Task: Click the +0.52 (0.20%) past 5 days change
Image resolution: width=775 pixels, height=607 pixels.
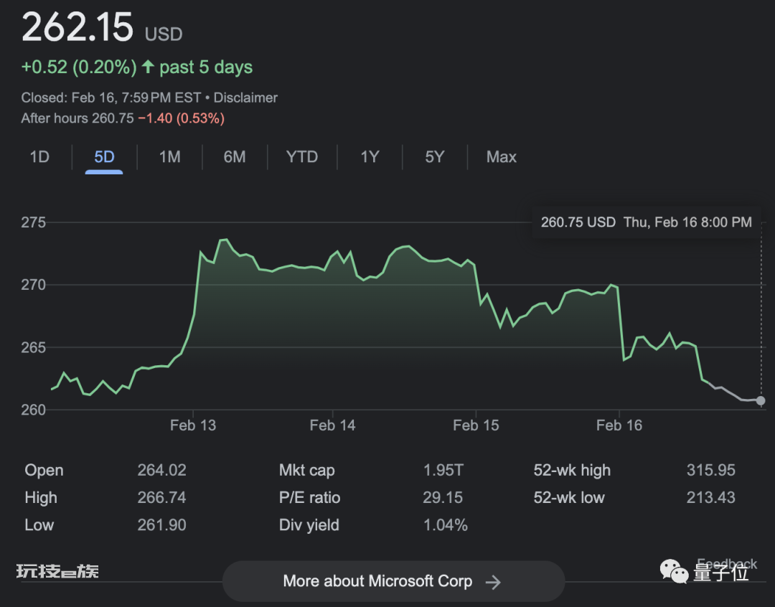Action: click(137, 67)
